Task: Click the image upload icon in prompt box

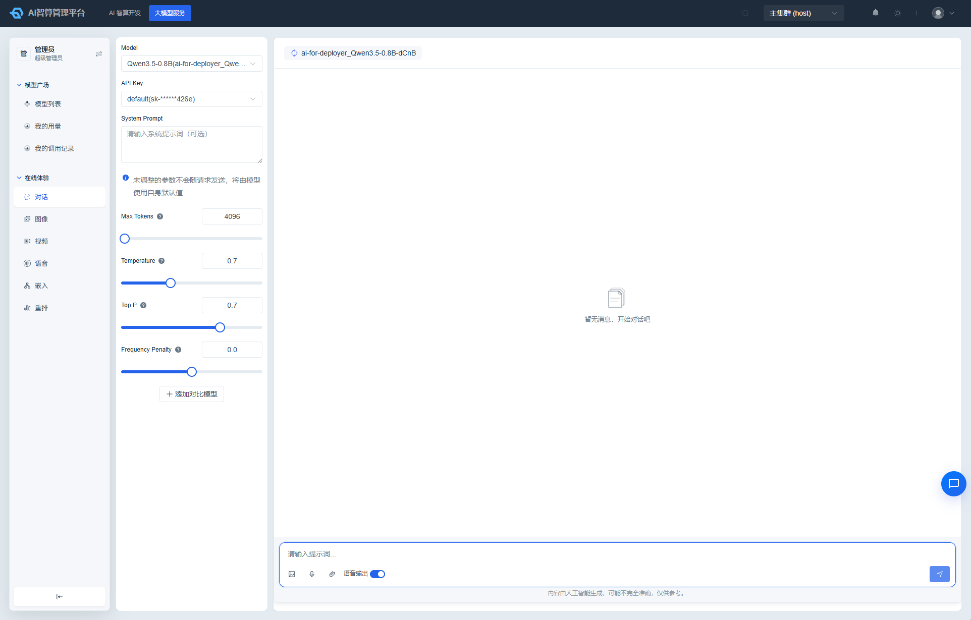Action: point(292,574)
